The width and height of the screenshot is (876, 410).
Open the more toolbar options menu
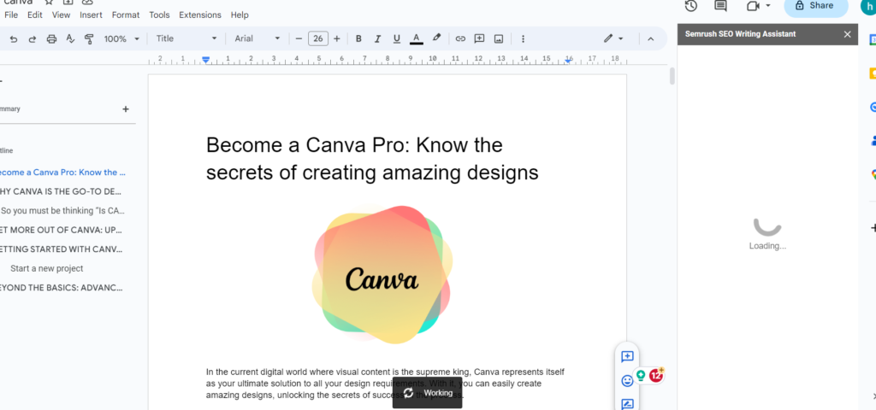click(x=523, y=38)
